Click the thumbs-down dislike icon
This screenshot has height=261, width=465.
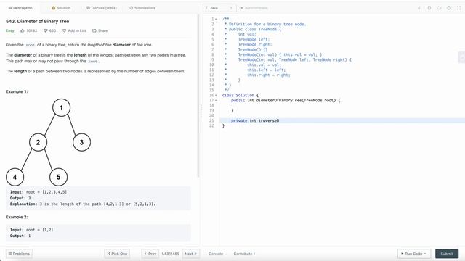point(45,30)
